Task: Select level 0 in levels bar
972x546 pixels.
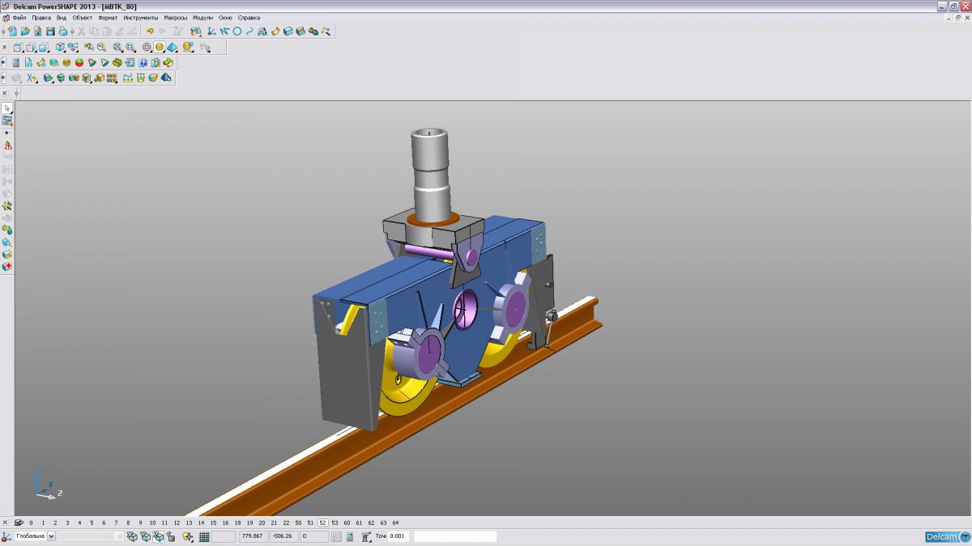Action: tap(31, 523)
